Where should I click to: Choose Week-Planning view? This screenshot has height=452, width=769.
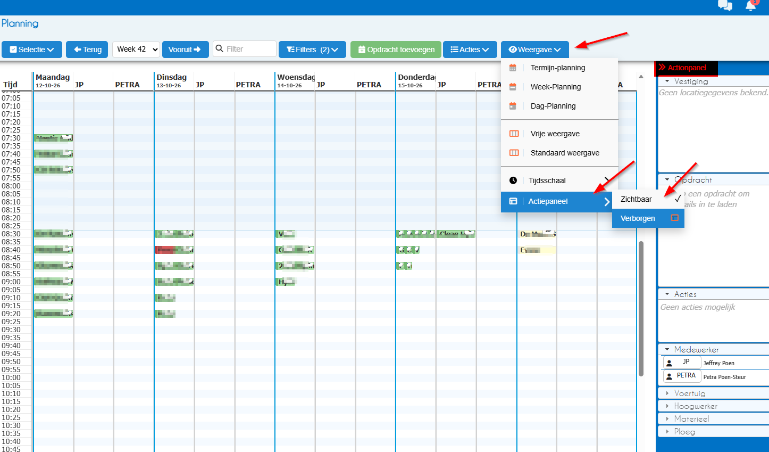click(559, 87)
